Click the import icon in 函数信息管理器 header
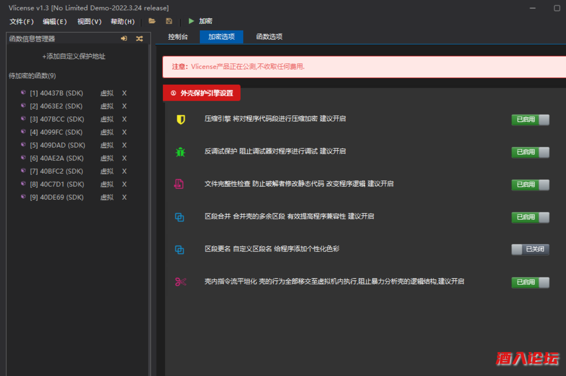 pos(124,39)
